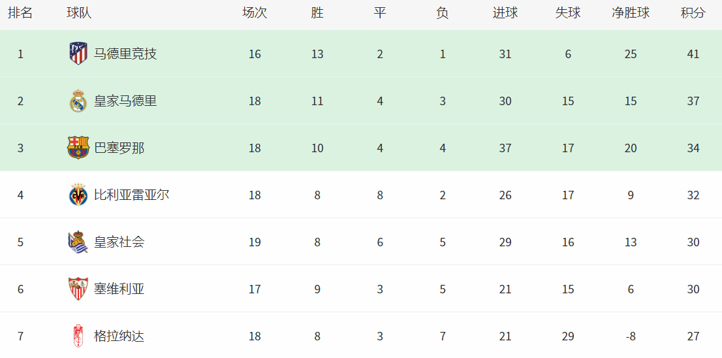722x358 pixels.
Task: Click the 积分 column header
Action: click(x=693, y=13)
